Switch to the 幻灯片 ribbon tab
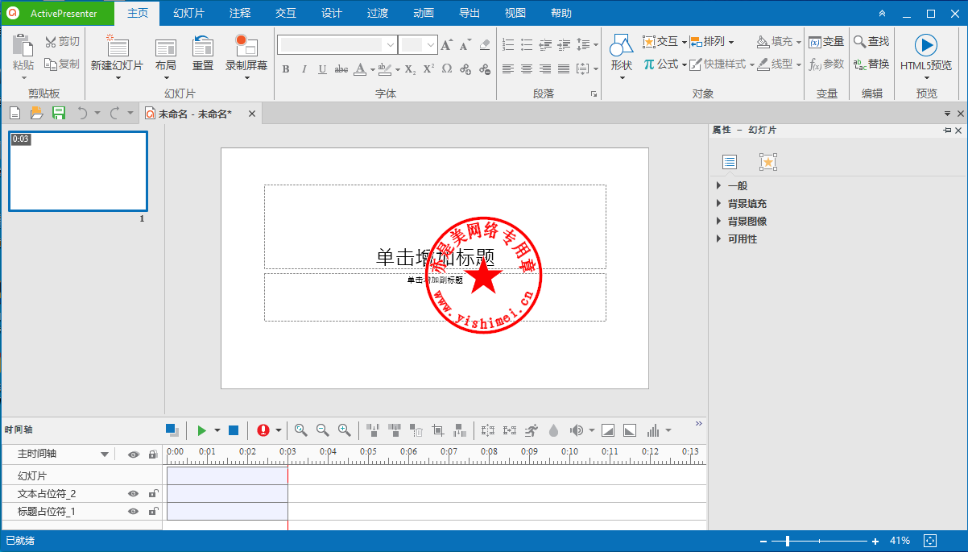This screenshot has width=968, height=552. (189, 13)
